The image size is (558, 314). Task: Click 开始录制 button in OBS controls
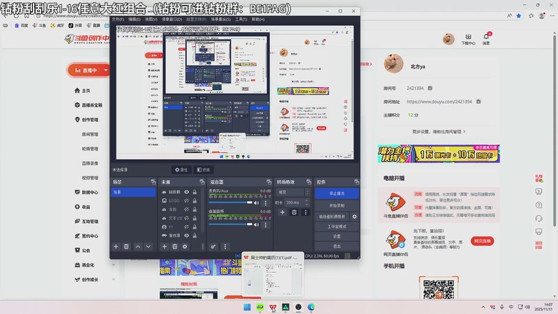337,205
